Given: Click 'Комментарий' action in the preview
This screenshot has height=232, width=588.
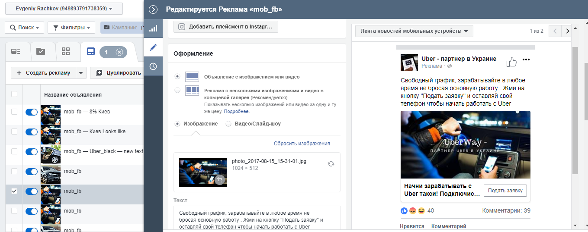Looking at the screenshot, I should click(x=449, y=226).
